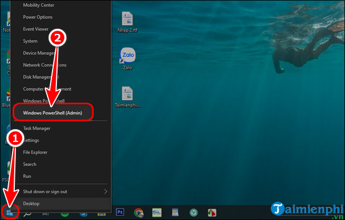The width and height of the screenshot is (345, 220).
Task: Click the green circular taskbar icon
Action: tap(193, 212)
